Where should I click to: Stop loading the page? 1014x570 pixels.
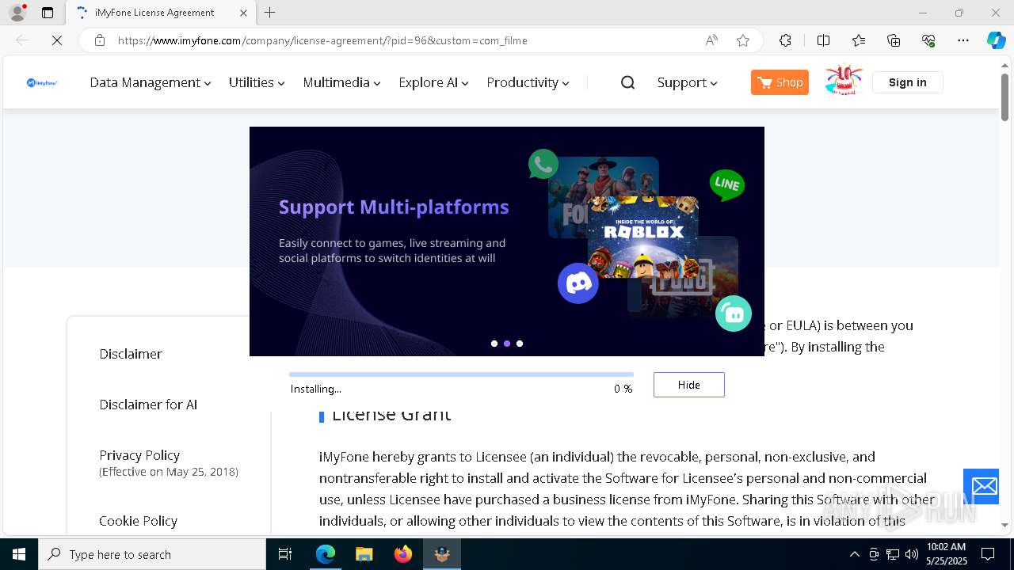pos(57,40)
